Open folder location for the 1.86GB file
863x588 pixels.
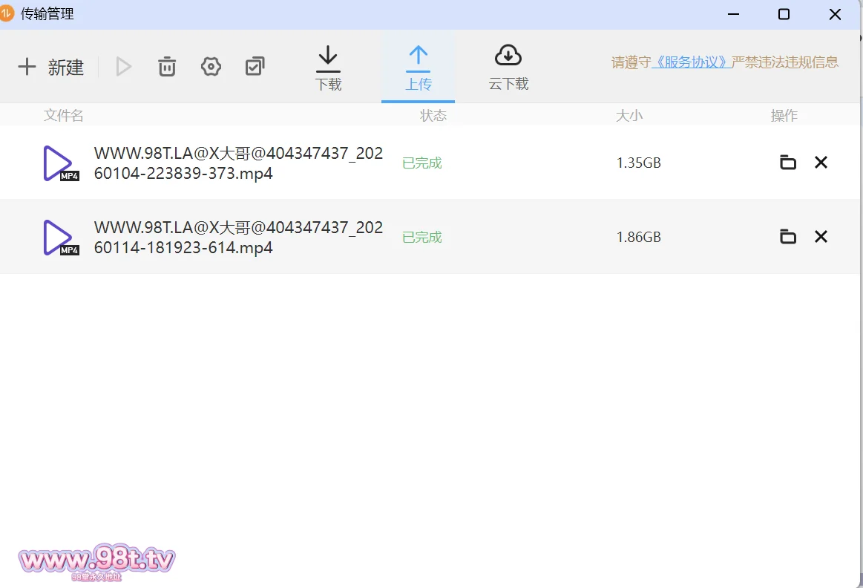[787, 237]
